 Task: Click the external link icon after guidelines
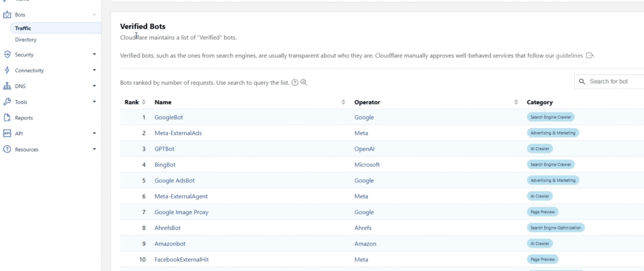point(589,55)
